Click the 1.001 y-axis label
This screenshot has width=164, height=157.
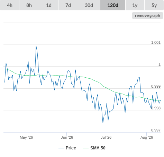[156, 42]
